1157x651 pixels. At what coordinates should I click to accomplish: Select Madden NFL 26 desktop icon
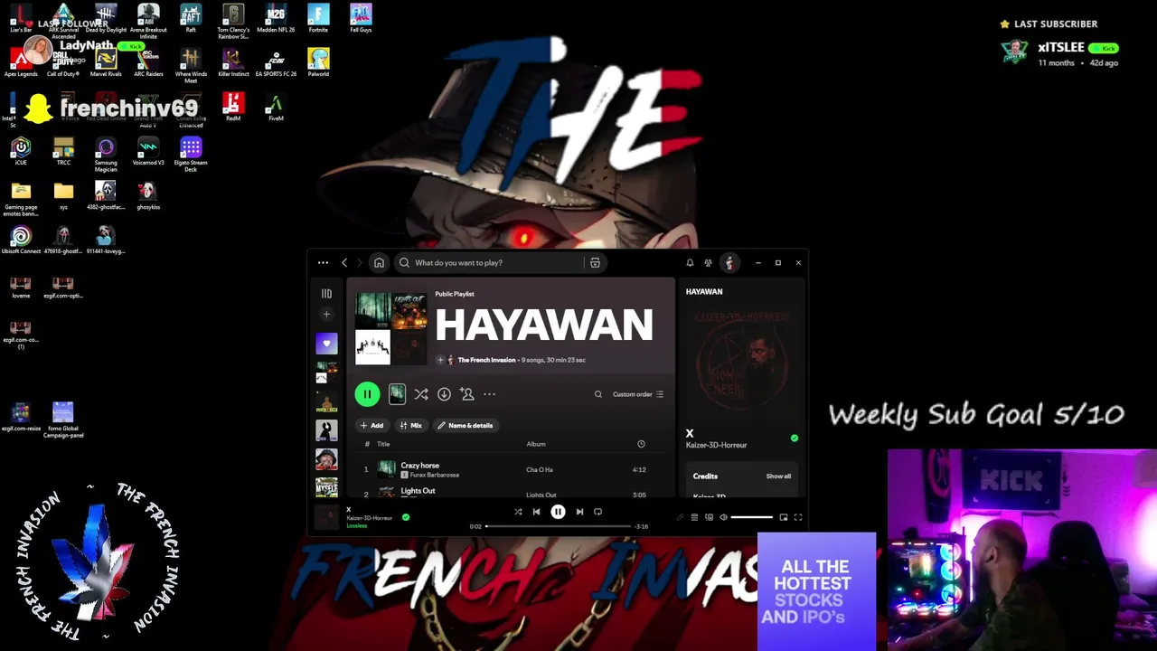tap(276, 18)
